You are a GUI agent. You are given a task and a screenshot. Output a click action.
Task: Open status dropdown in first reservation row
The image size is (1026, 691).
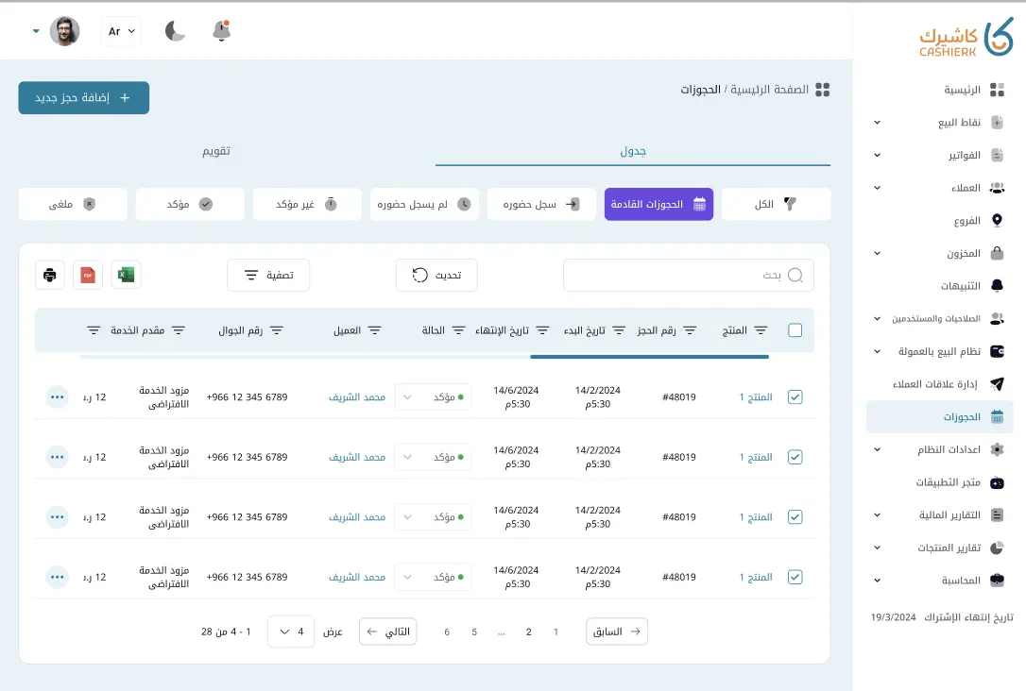(x=433, y=397)
